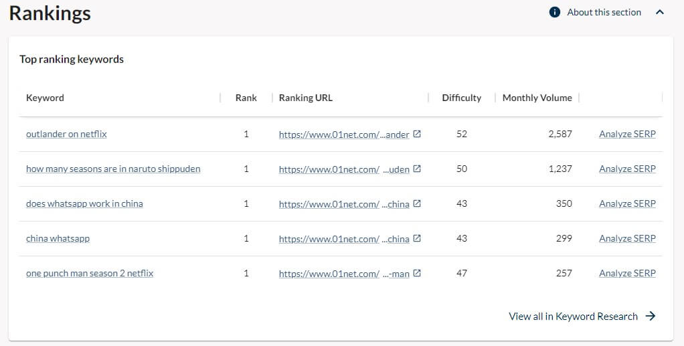Select the Top ranking keywords title
Screen dimensions: 684x346
[72, 60]
